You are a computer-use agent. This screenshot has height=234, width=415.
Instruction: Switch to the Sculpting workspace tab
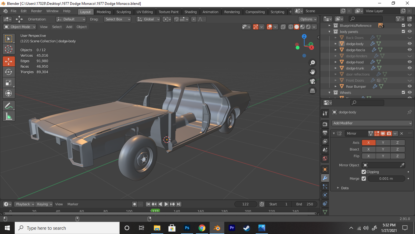coord(124,12)
